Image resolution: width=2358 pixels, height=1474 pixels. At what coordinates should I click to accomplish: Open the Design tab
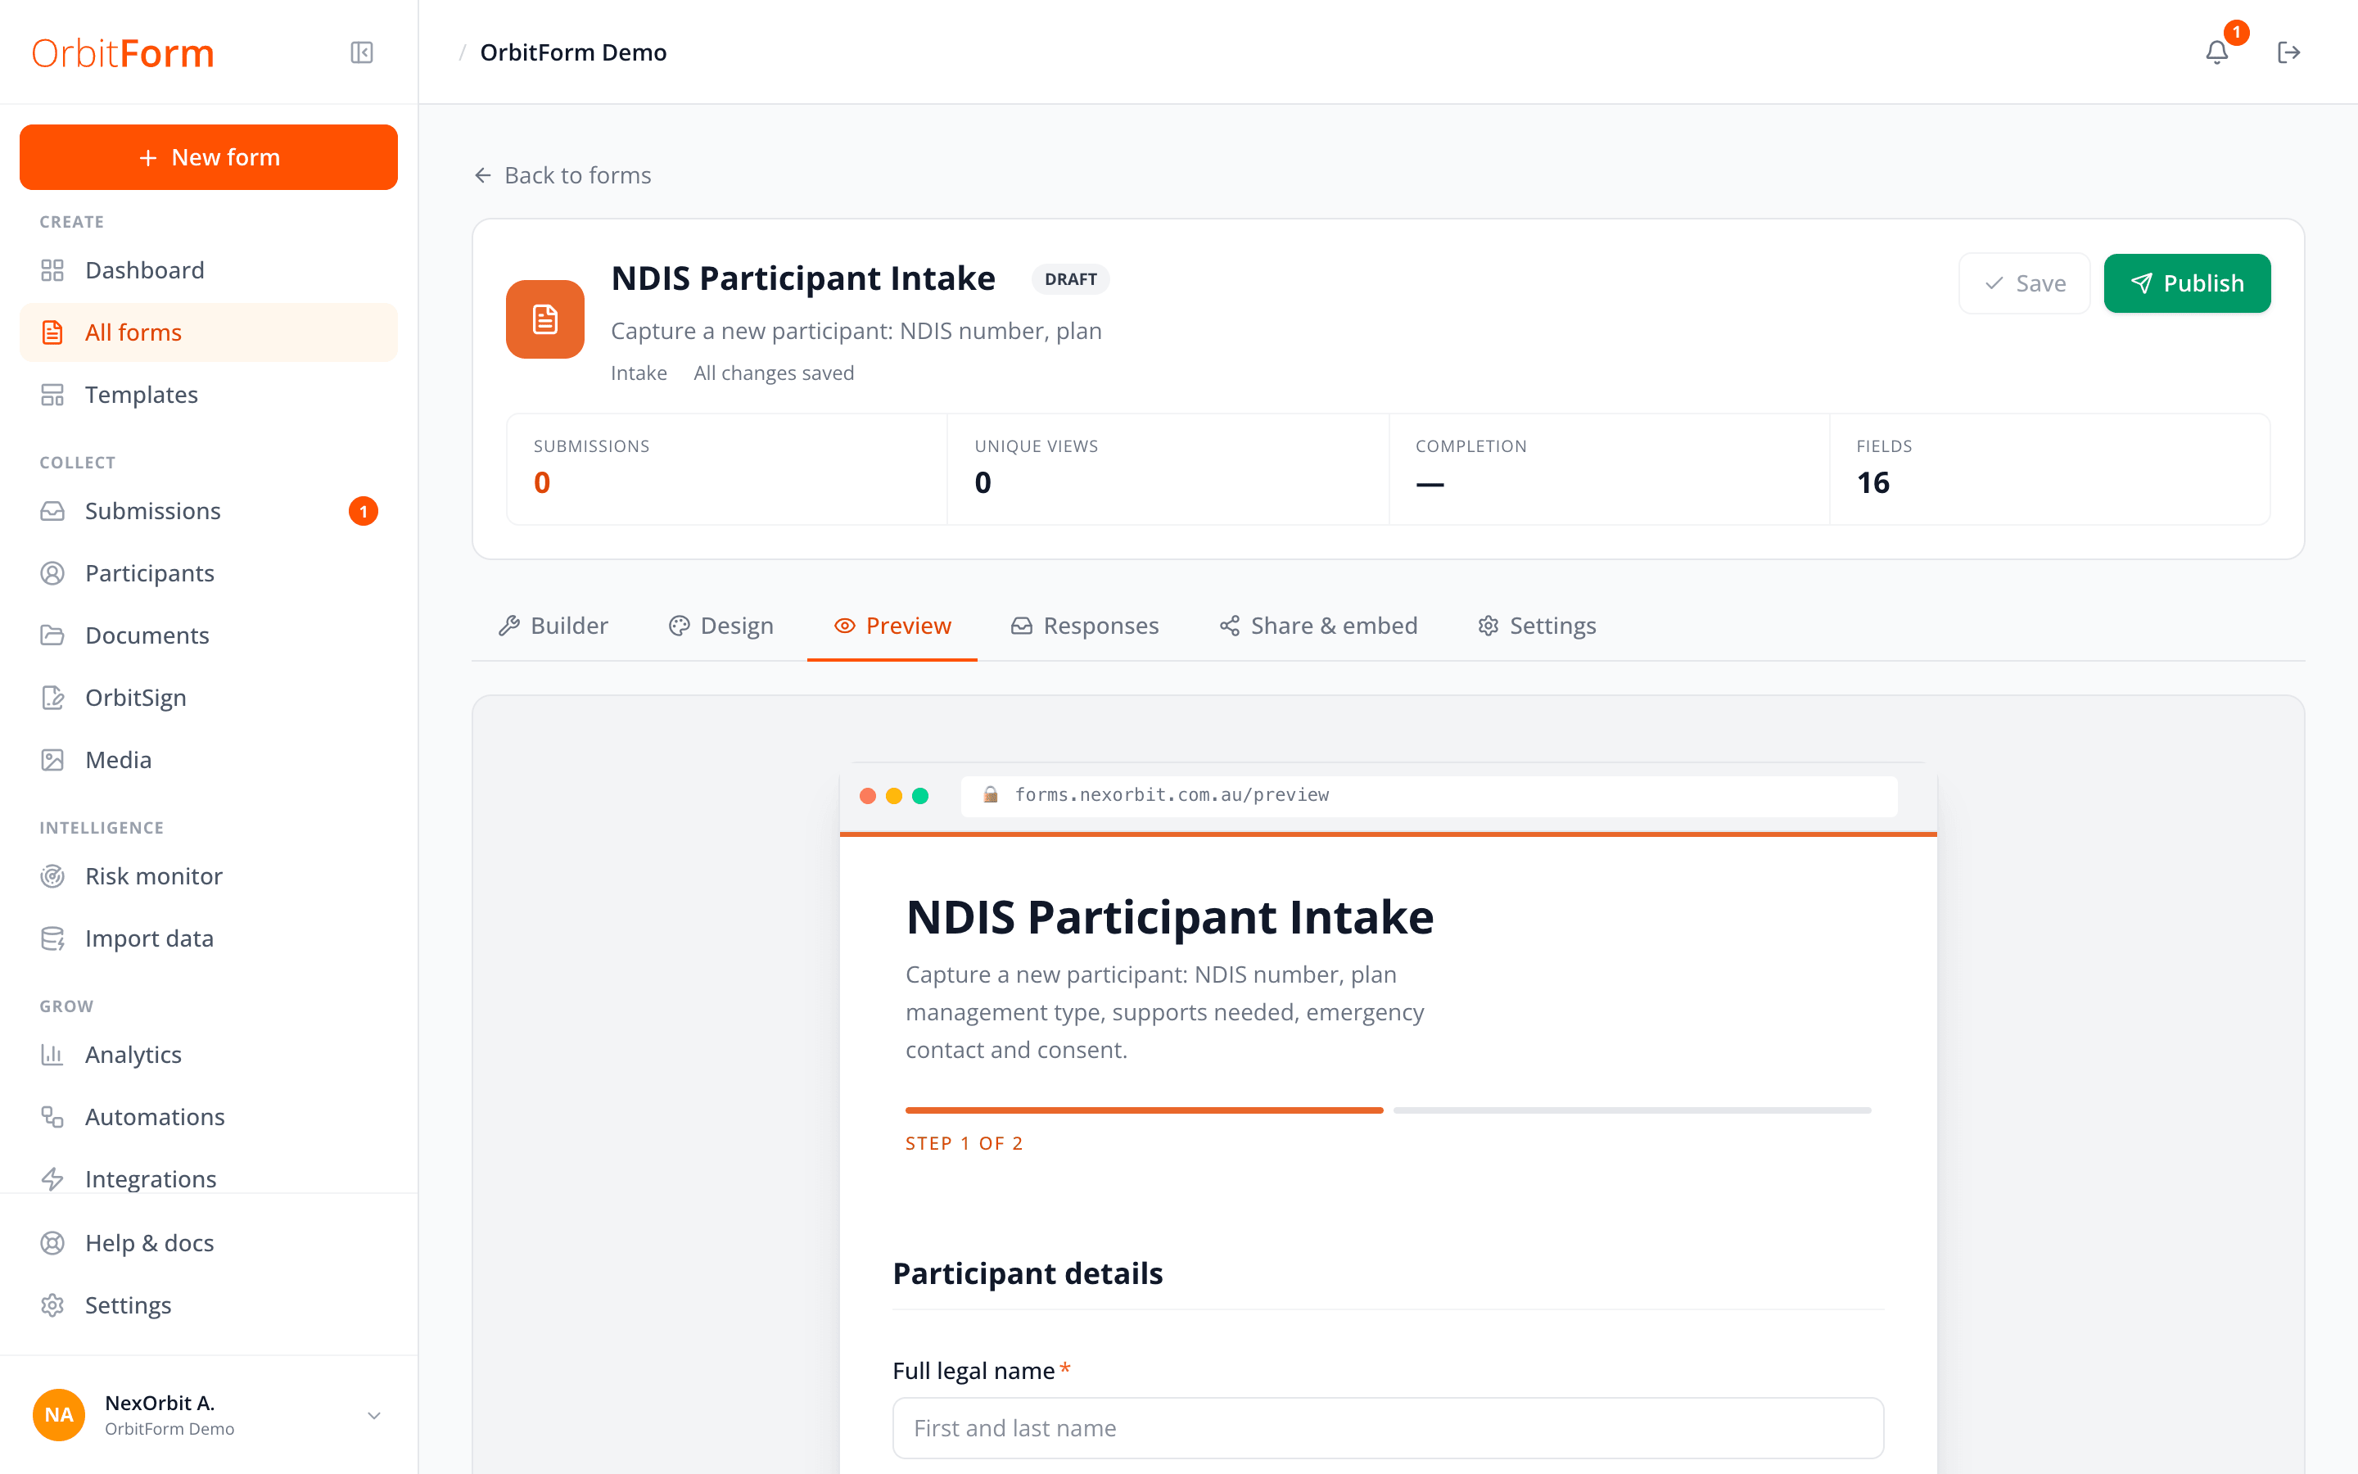pyautogui.click(x=721, y=626)
